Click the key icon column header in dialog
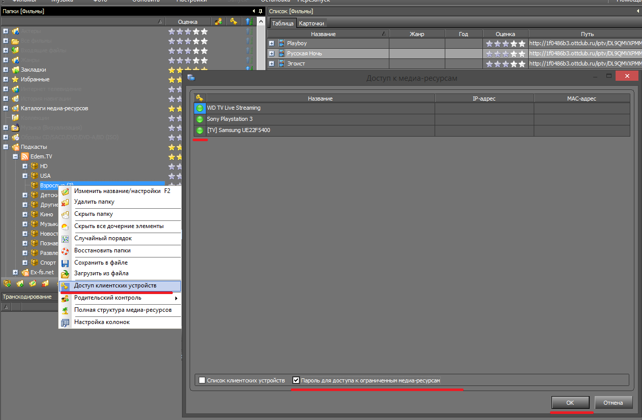 (200, 99)
